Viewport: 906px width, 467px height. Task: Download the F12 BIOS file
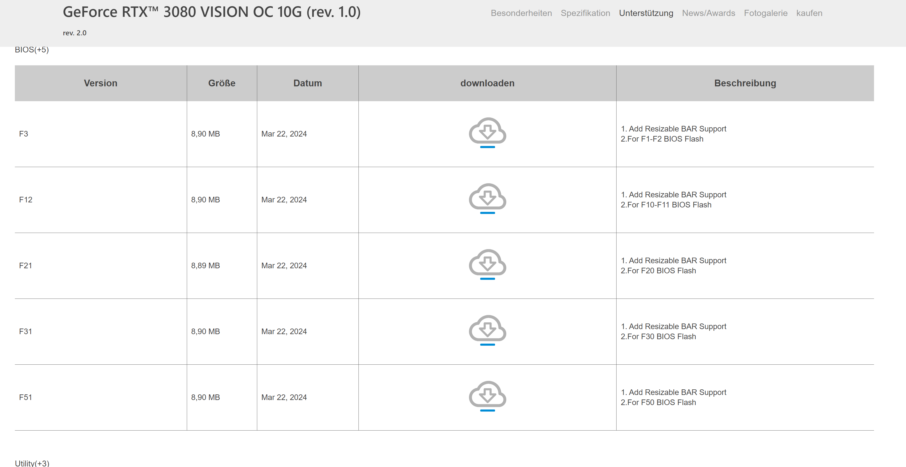point(487,198)
